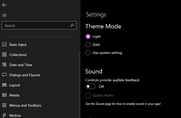Click the Media player icon
Screen dimensions: 181x118
[x=4, y=95]
